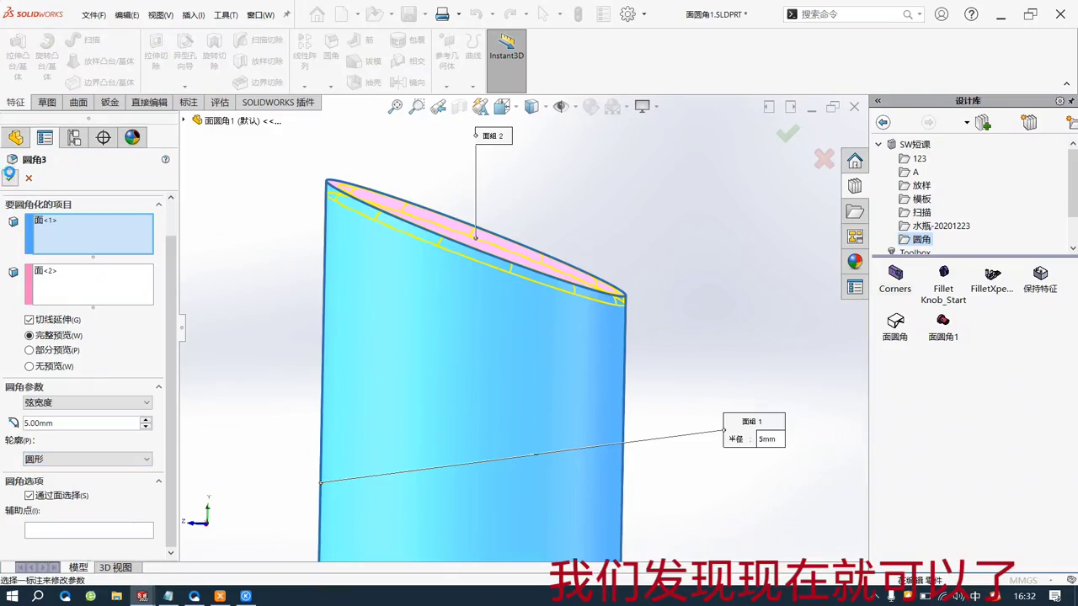
Task: Switch to the 3D 视图 bottom tab
Action: (115, 567)
